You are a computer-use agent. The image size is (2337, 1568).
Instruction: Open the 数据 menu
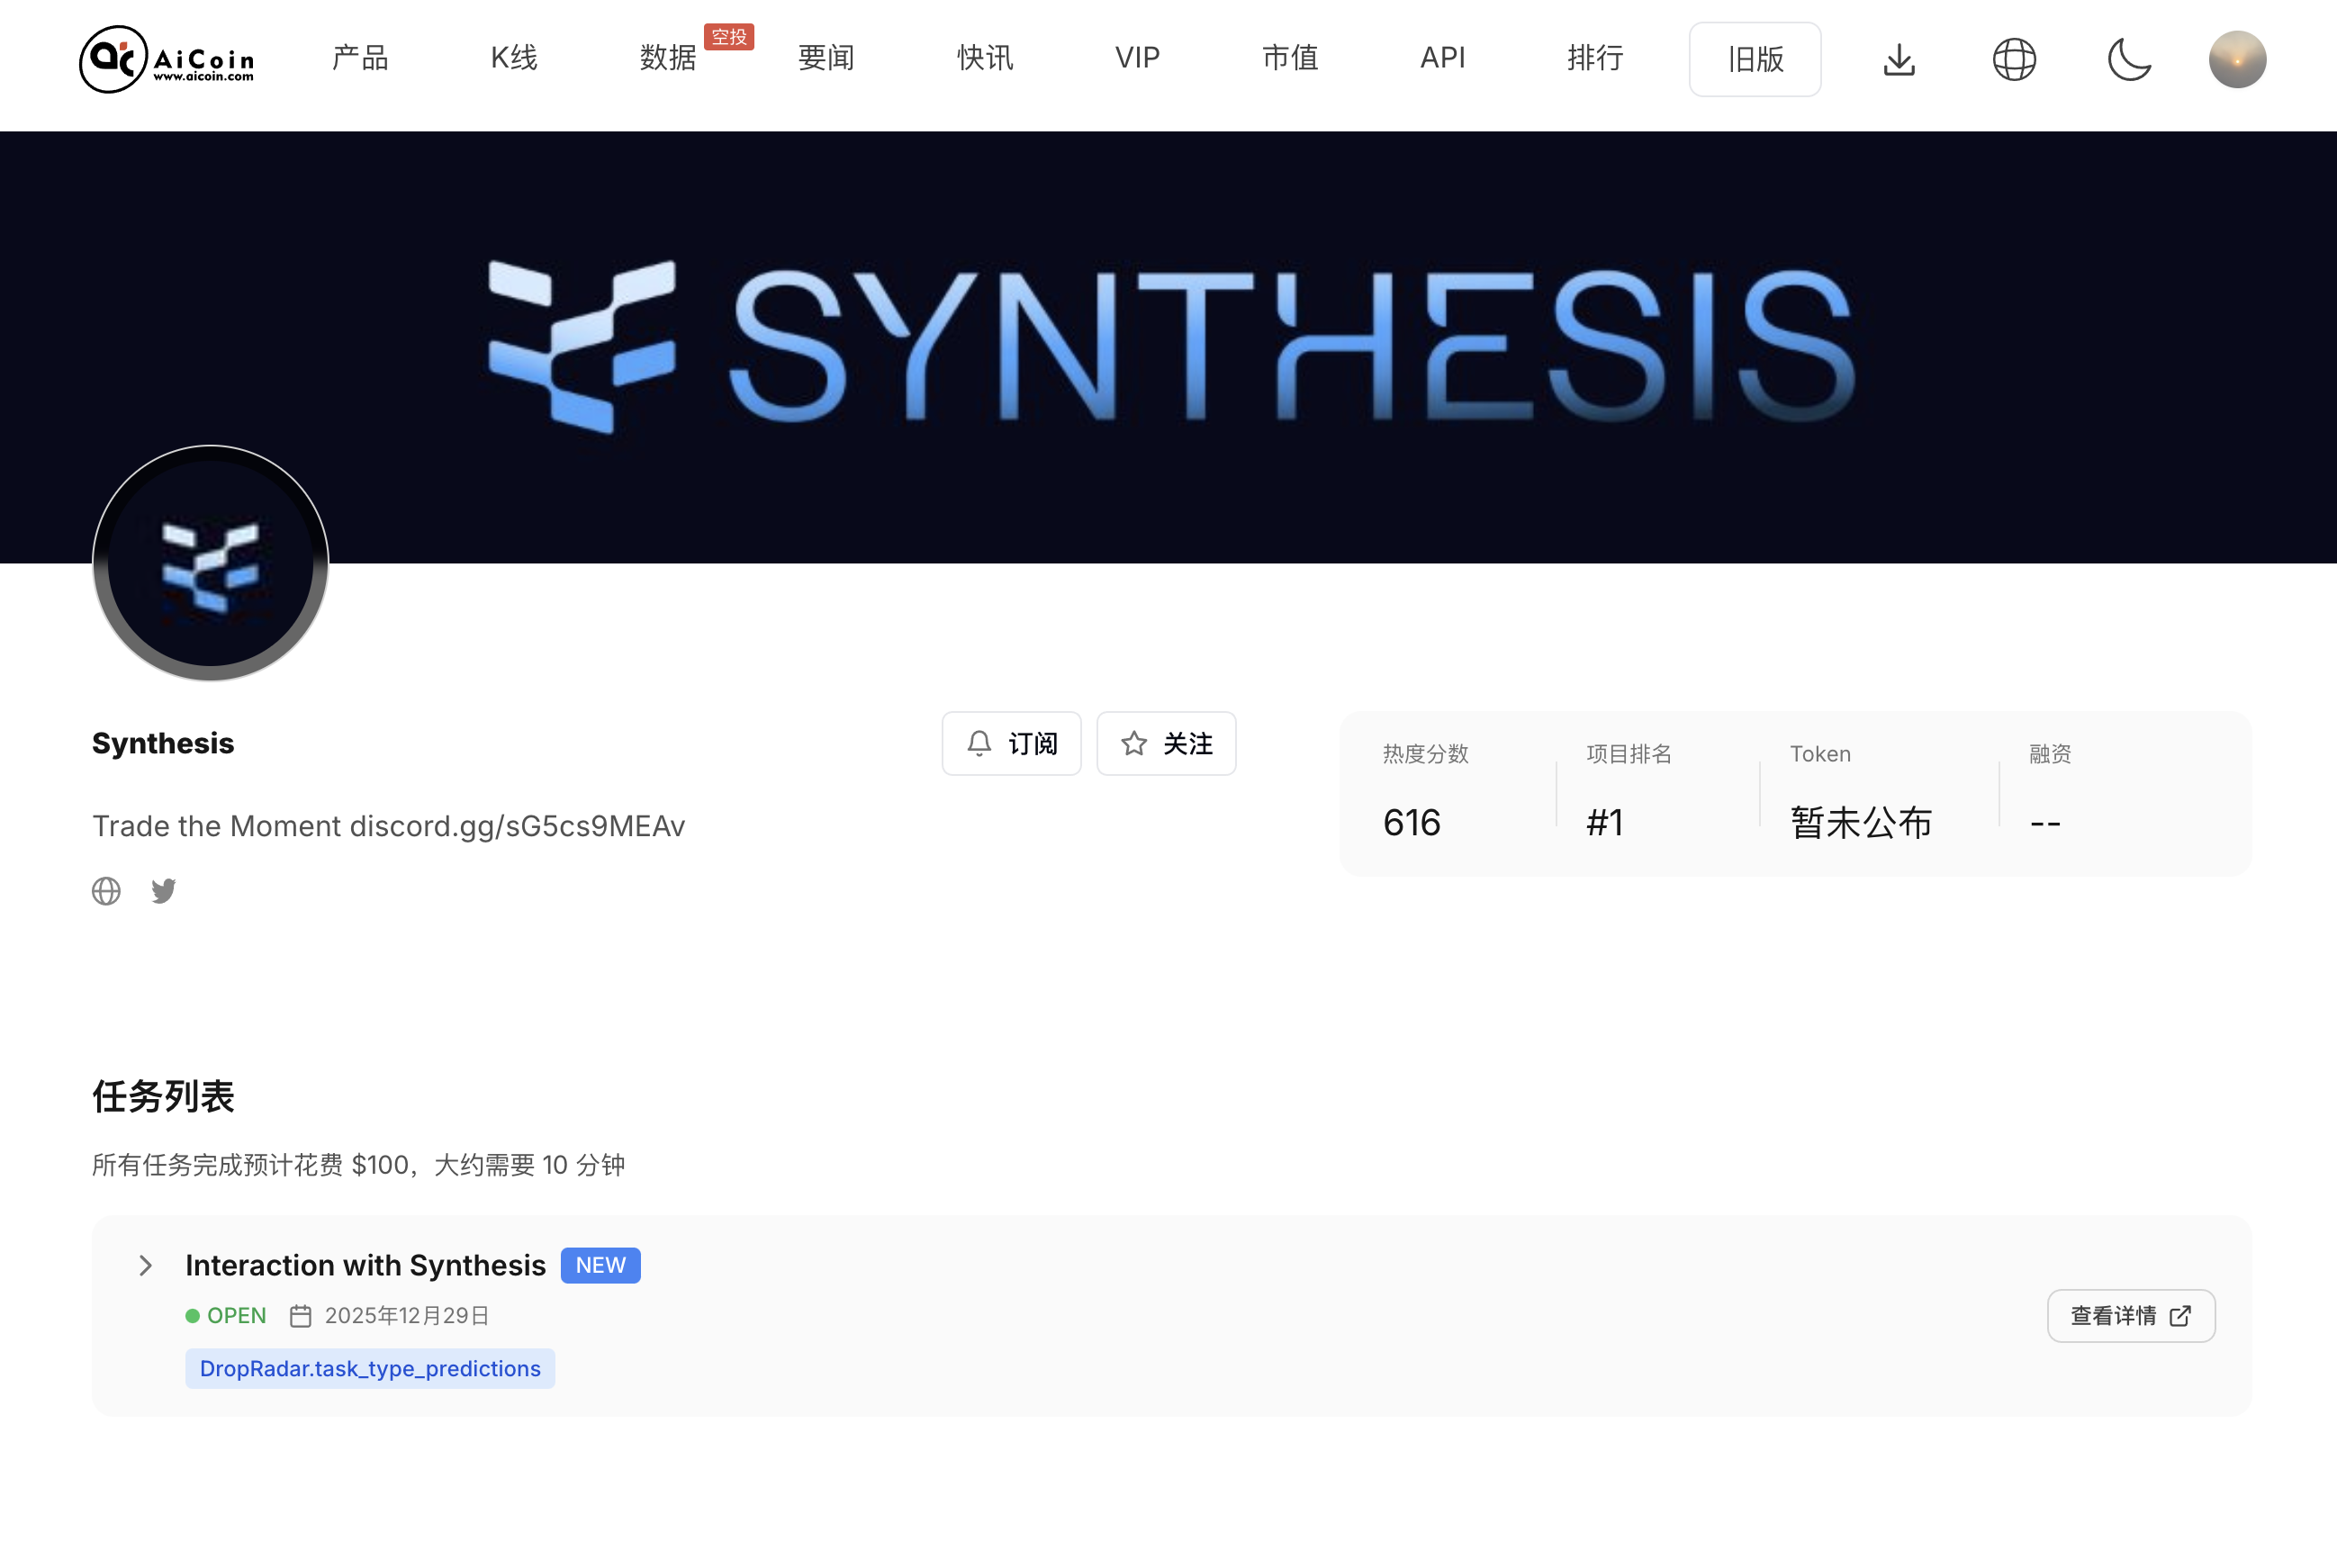click(668, 58)
